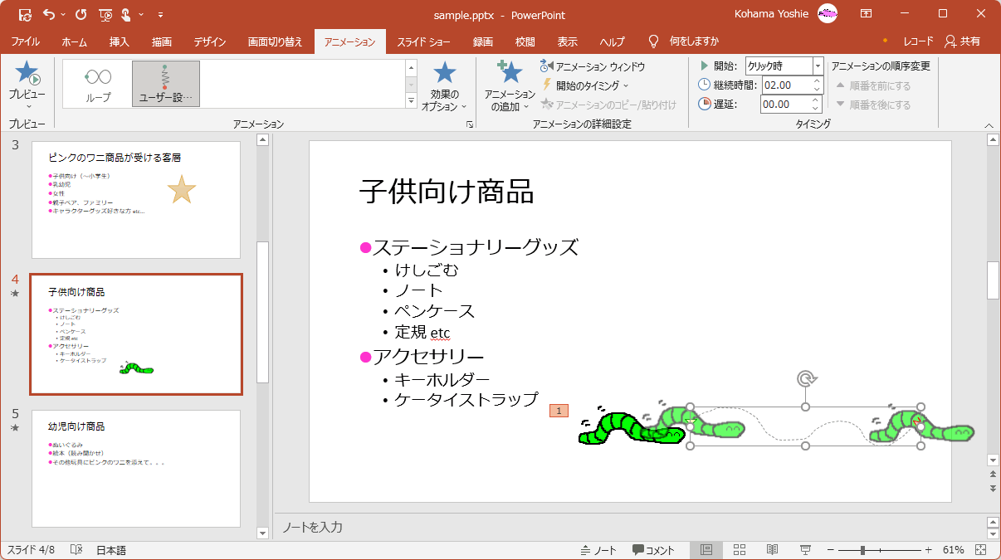Click Move Later (順番を後にする)
The width and height of the screenshot is (1001, 560).
point(873,105)
